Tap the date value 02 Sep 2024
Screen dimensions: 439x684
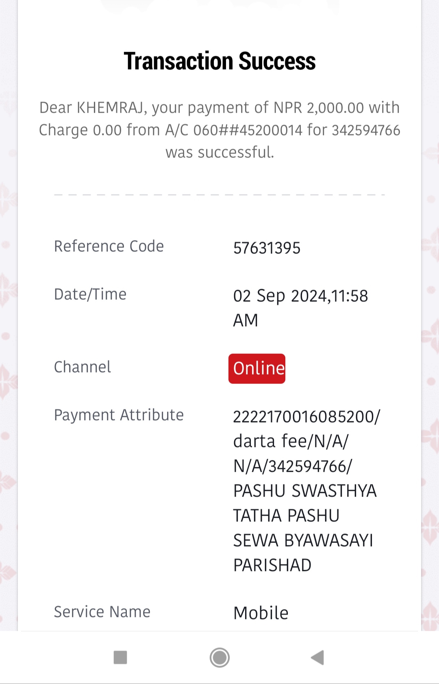(280, 296)
